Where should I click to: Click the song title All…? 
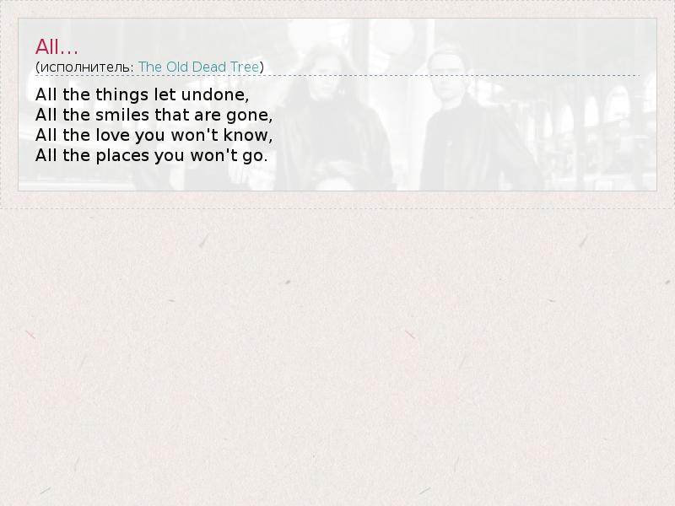pos(57,46)
